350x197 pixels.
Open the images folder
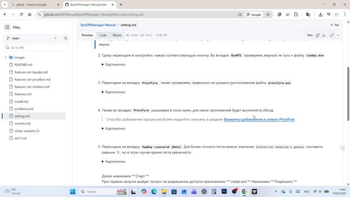click(x=20, y=57)
